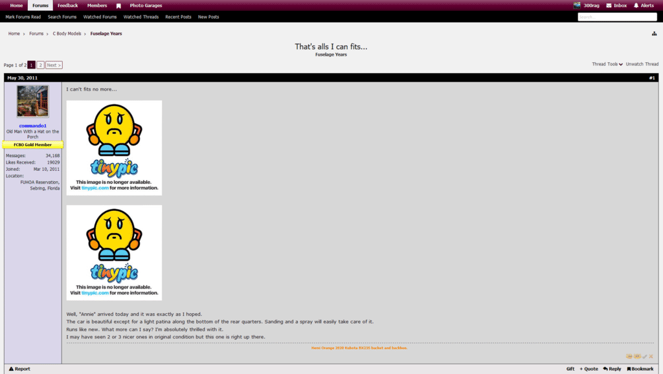Open the C Body Models breadcrumb link

(67, 33)
